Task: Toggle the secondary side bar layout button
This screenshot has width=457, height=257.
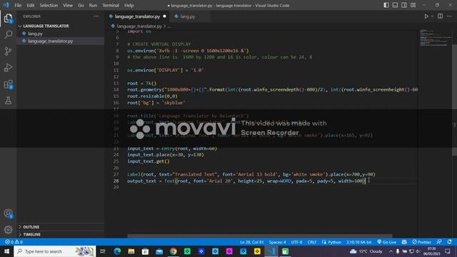Action: [x=404, y=5]
